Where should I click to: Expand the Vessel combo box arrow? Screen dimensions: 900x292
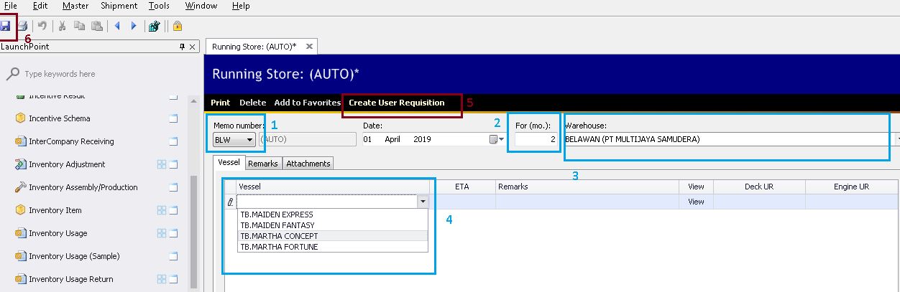point(423,202)
